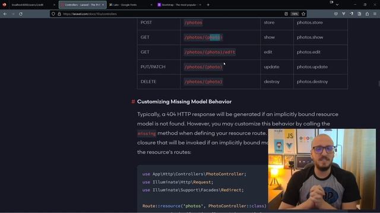Open the extension icon right of Vue

click(x=351, y=14)
